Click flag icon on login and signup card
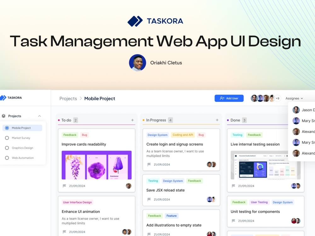This screenshot has height=236, width=315. click(x=149, y=164)
